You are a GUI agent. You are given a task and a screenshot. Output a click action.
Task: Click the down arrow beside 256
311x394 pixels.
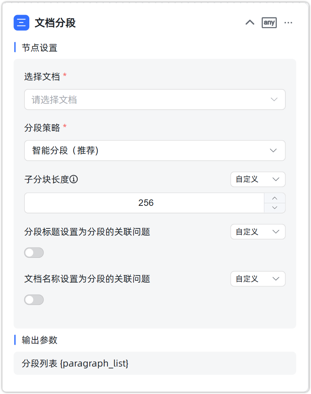click(x=275, y=207)
